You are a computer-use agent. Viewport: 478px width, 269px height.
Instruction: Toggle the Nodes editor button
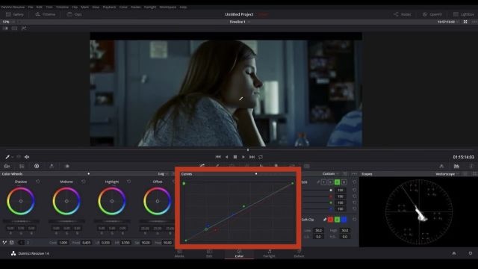[402, 14]
